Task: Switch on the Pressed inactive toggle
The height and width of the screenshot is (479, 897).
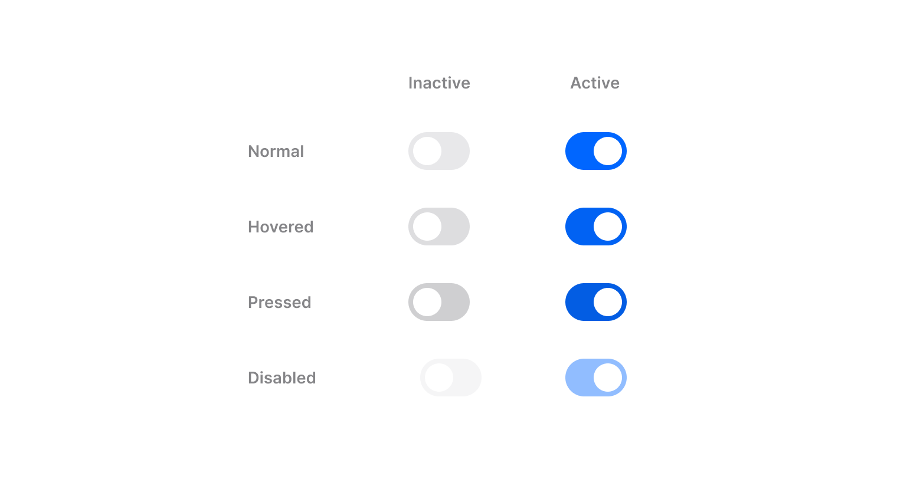Action: [439, 302]
